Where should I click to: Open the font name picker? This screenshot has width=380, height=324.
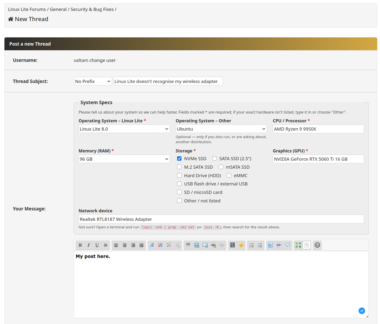pyautogui.click(x=152, y=245)
